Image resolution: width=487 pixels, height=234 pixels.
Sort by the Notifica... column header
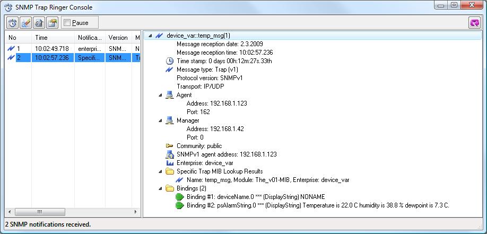pos(90,38)
